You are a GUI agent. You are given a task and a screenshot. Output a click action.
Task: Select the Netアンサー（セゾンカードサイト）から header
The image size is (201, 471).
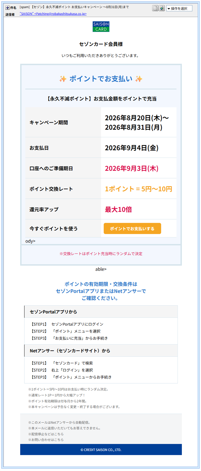click(101, 351)
